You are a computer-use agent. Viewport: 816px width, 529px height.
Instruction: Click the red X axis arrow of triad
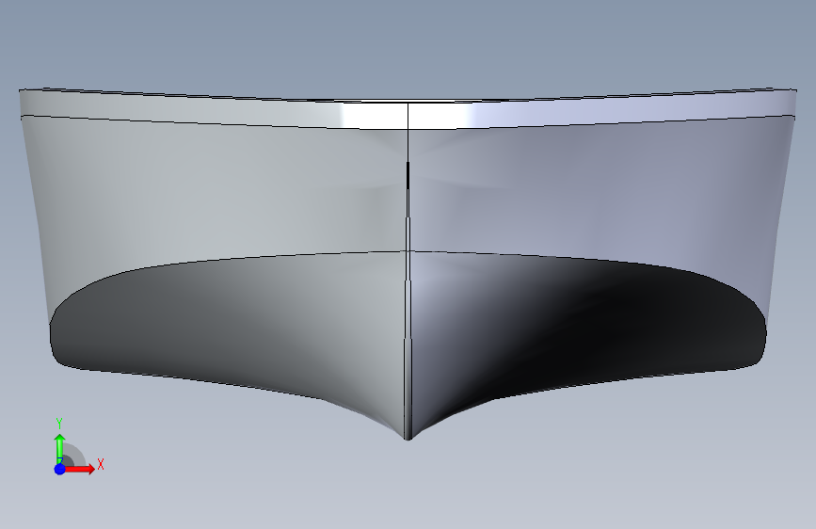[x=79, y=469]
